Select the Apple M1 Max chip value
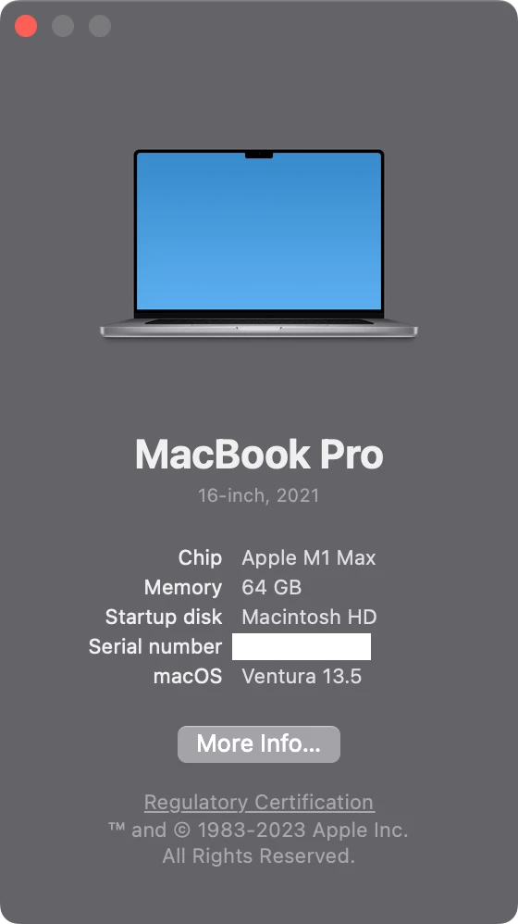The height and width of the screenshot is (924, 518). coord(308,557)
